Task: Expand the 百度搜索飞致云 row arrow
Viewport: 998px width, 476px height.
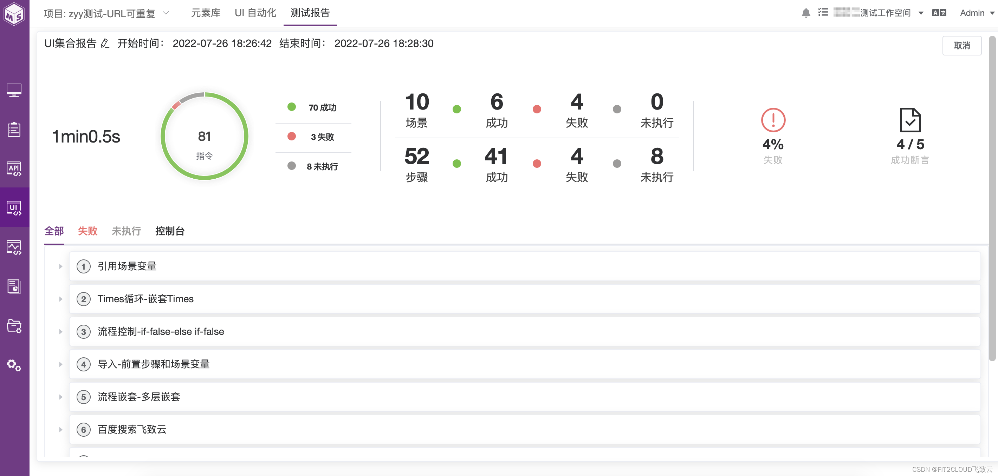Action: (x=61, y=430)
